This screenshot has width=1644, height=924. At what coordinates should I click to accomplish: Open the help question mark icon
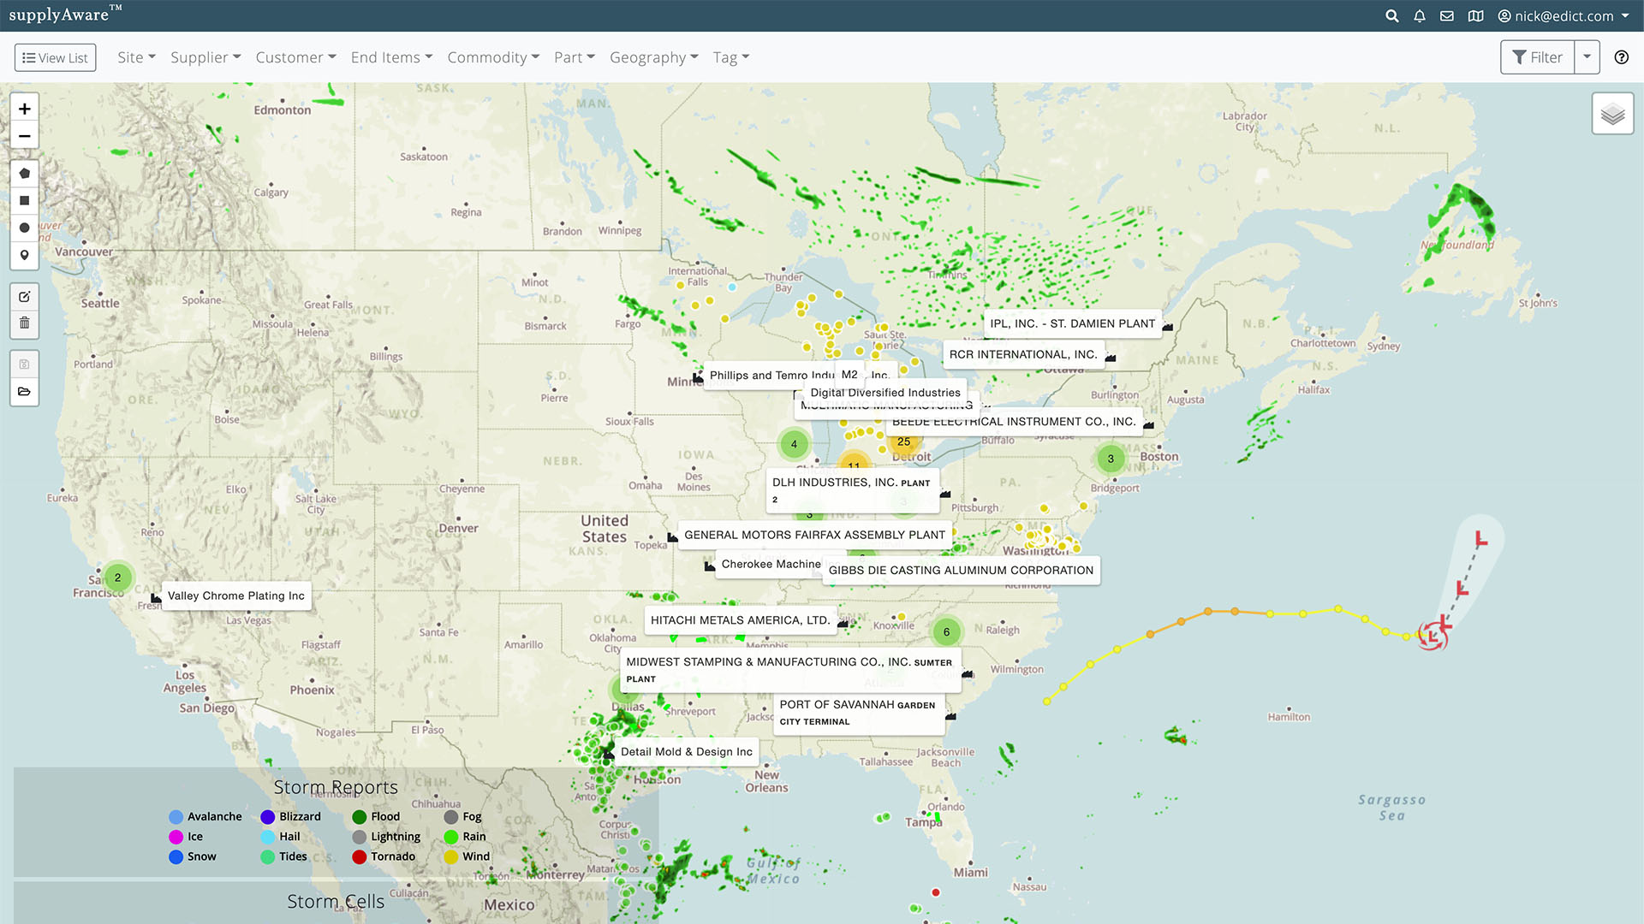[x=1621, y=57]
